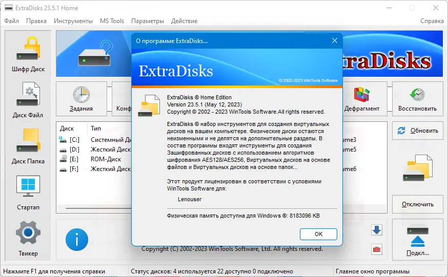Click the Главное окно программы status text
The height and width of the screenshot is (277, 448).
(x=373, y=271)
